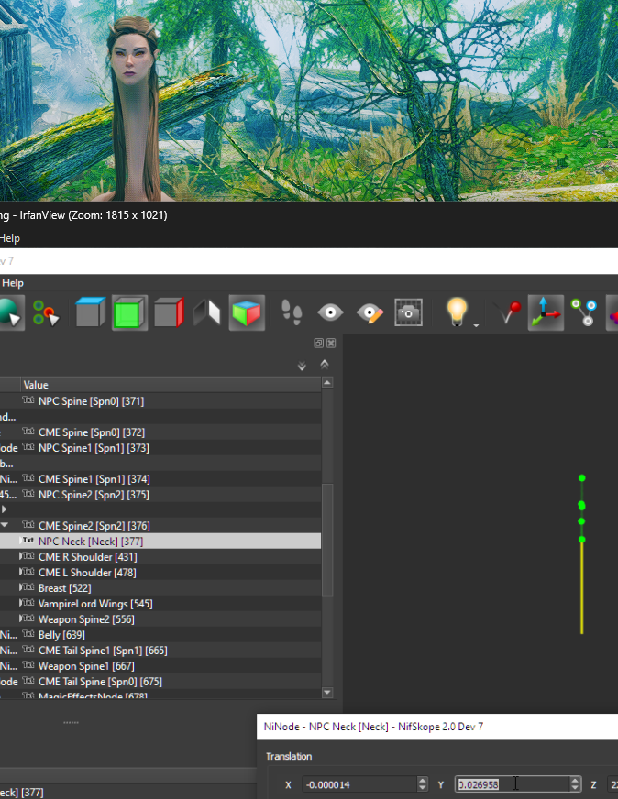Toggle the show nodes icon
Image resolution: width=618 pixels, height=799 pixels.
(584, 313)
